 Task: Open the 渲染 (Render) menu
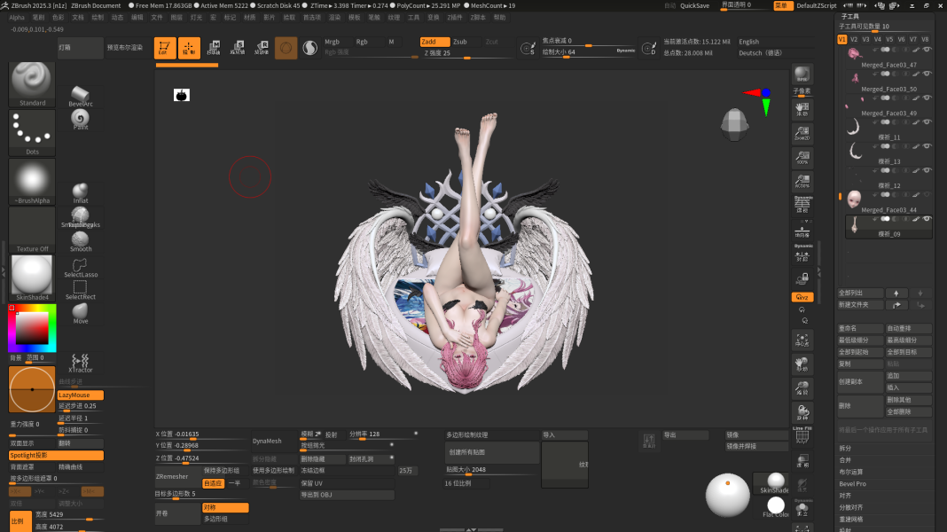[334, 18]
